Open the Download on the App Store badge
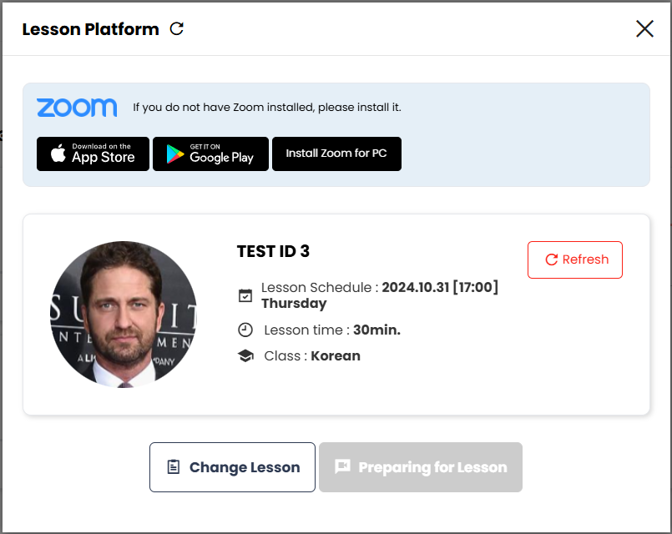Screen dimensions: 672x534 (x=93, y=154)
